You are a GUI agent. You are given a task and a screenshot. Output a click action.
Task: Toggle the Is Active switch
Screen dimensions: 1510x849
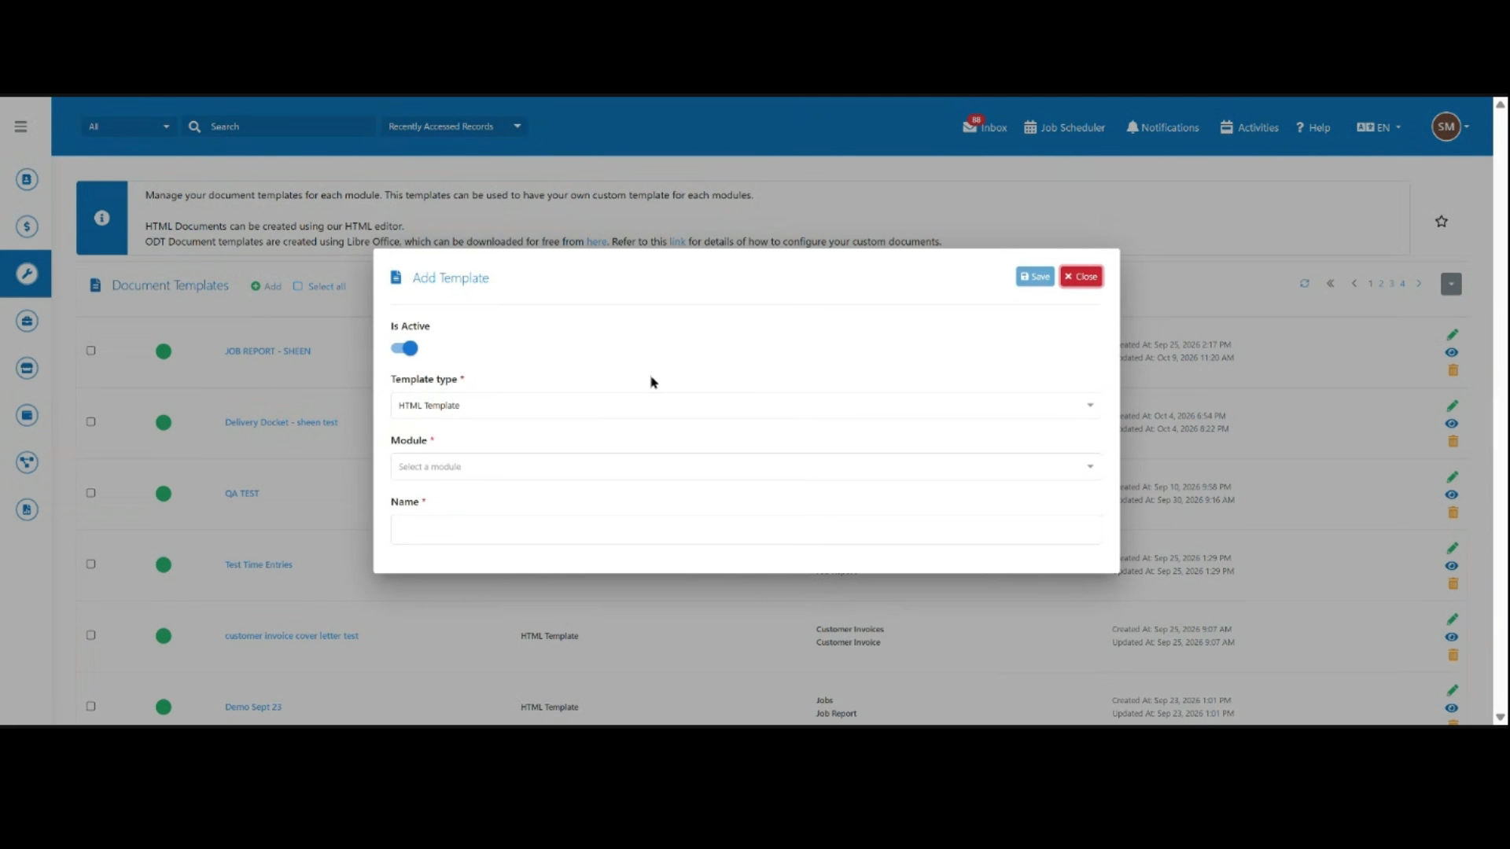(404, 348)
